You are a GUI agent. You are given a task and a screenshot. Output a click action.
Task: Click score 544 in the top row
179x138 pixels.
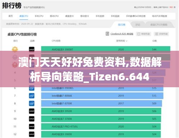[x=154, y=49]
